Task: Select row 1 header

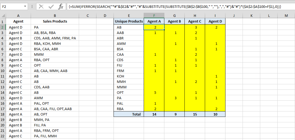Action: coord(3,21)
